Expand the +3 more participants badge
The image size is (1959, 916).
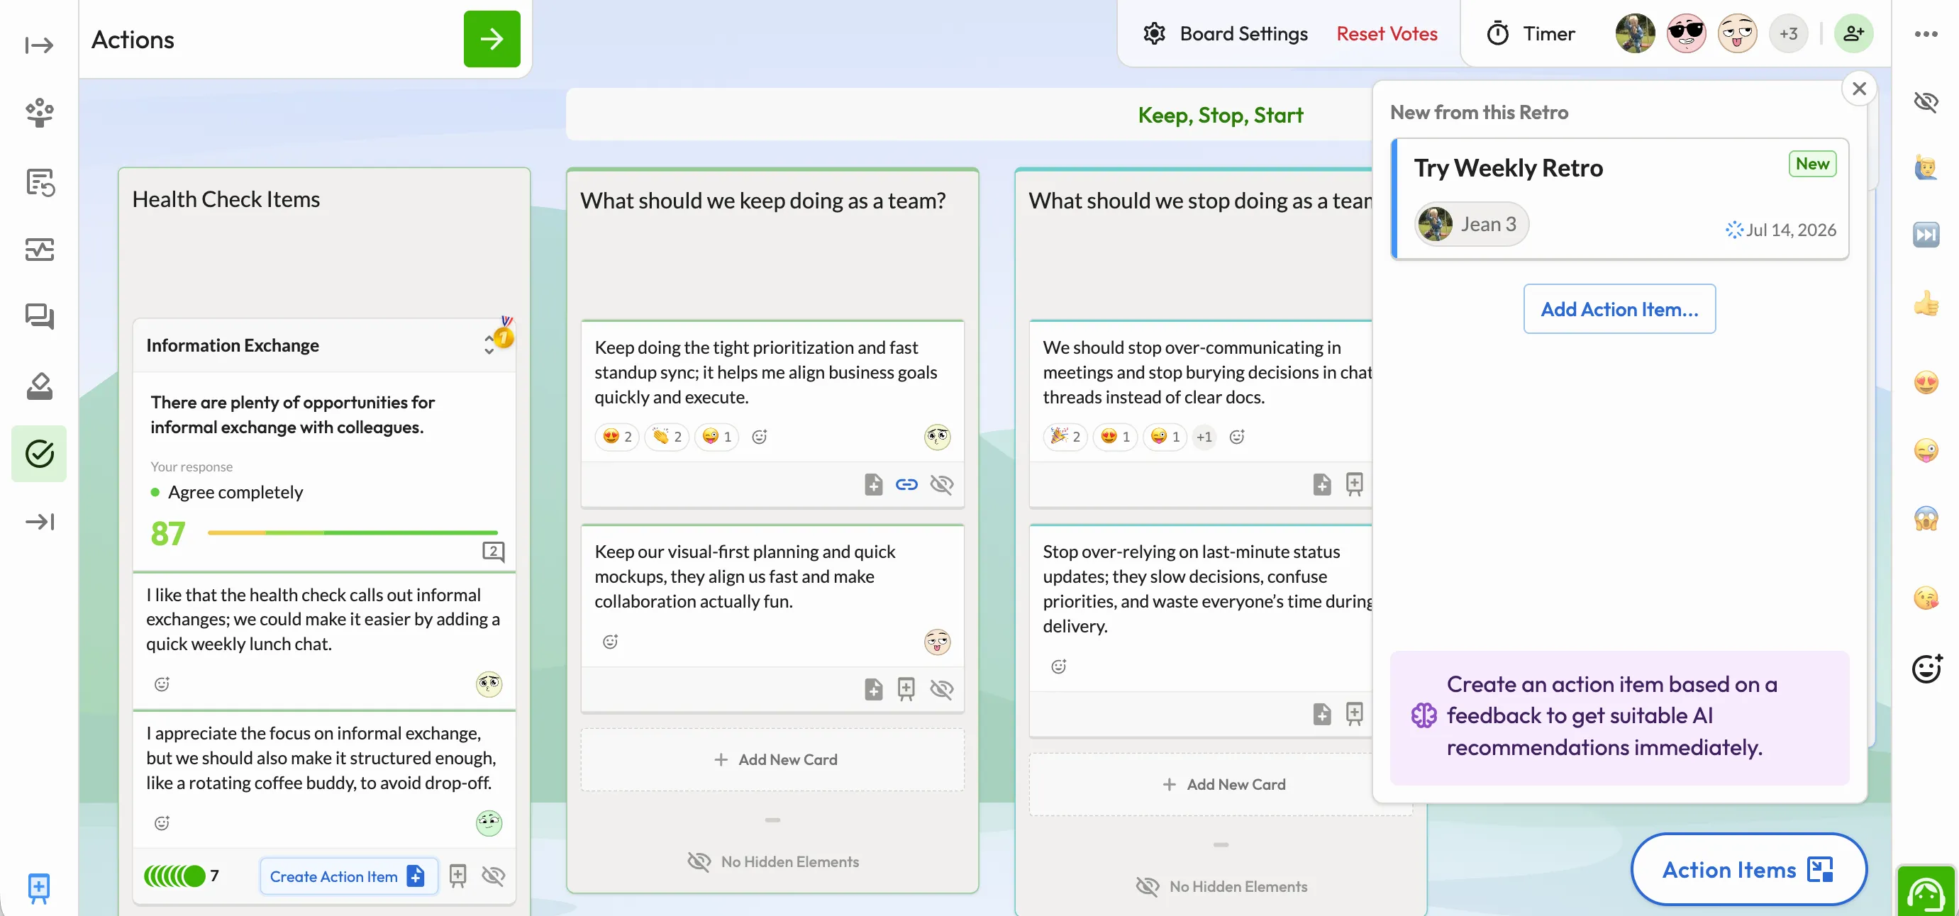pyautogui.click(x=1788, y=33)
